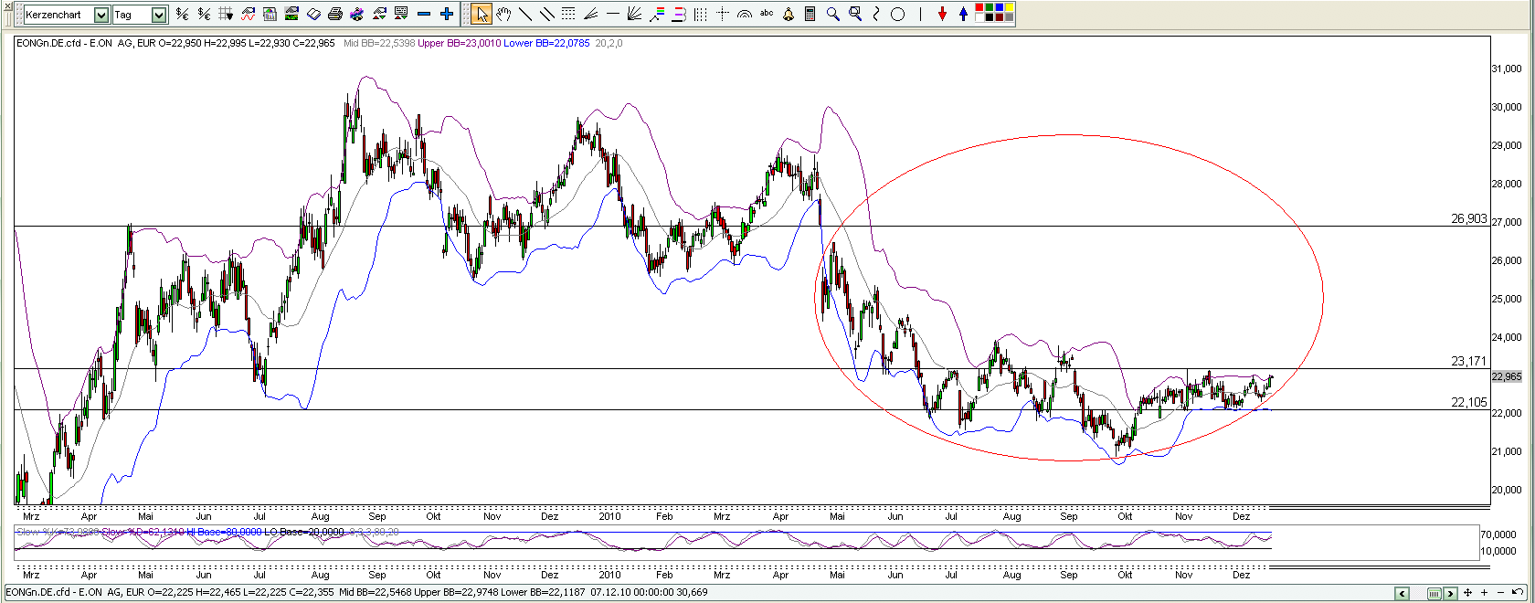This screenshot has height=603, width=1535.
Task: Click the chart scrollbar thumb
Action: [1434, 594]
